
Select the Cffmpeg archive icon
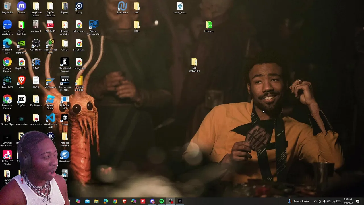209,26
